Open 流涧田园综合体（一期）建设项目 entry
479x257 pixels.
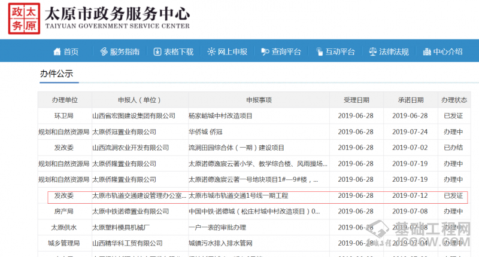[x=236, y=148]
